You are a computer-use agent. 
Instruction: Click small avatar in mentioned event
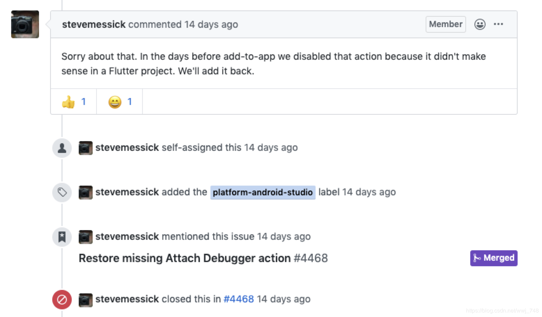click(x=86, y=237)
